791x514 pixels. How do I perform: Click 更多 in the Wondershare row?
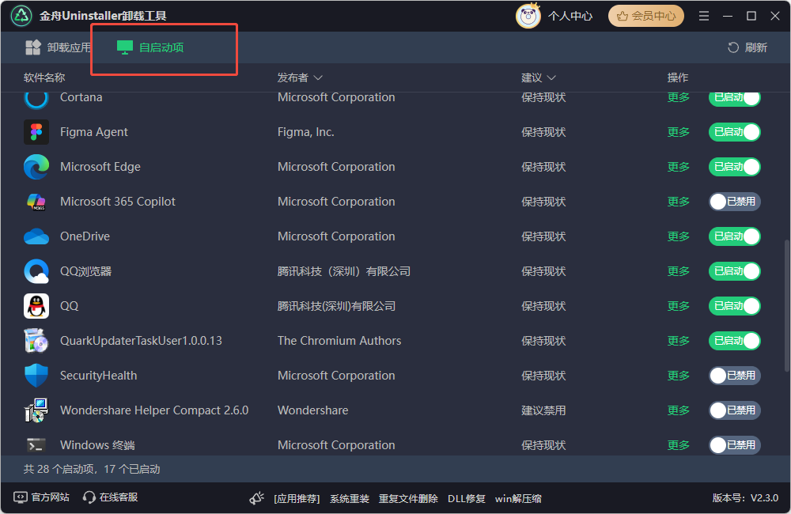[678, 410]
